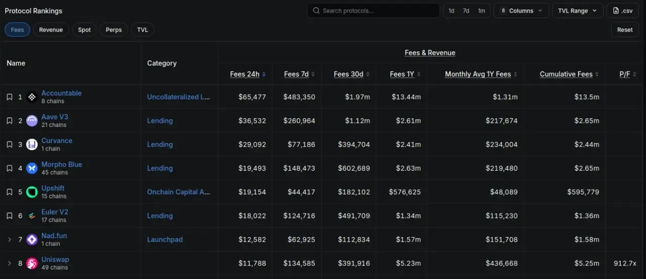Expand the Nad.fun row

pos(10,240)
